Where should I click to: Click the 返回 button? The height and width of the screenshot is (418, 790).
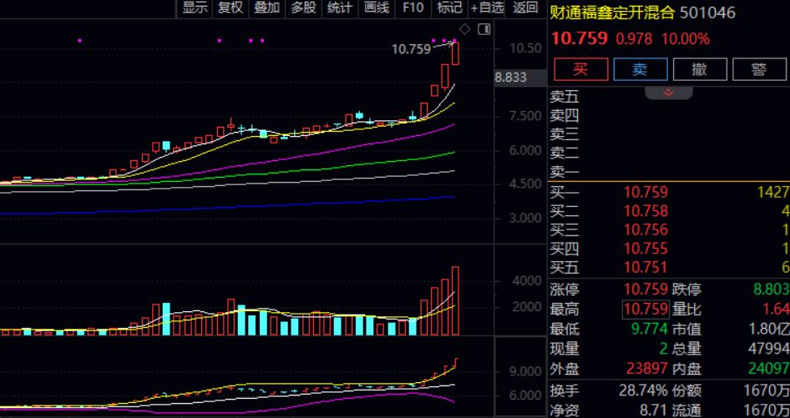click(525, 8)
